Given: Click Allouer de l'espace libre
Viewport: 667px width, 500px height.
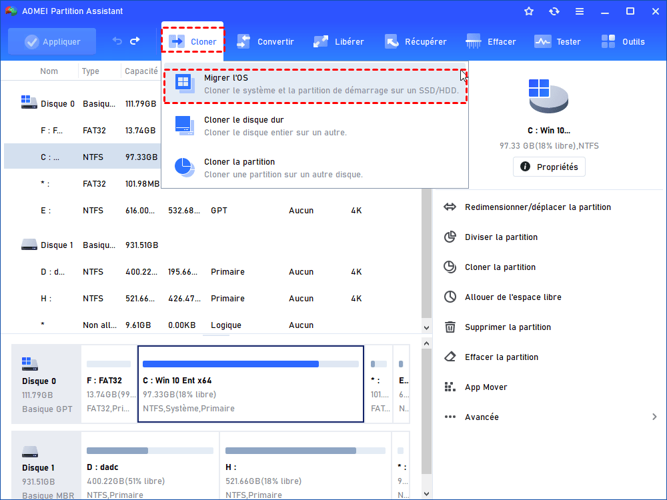Looking at the screenshot, I should tap(513, 297).
